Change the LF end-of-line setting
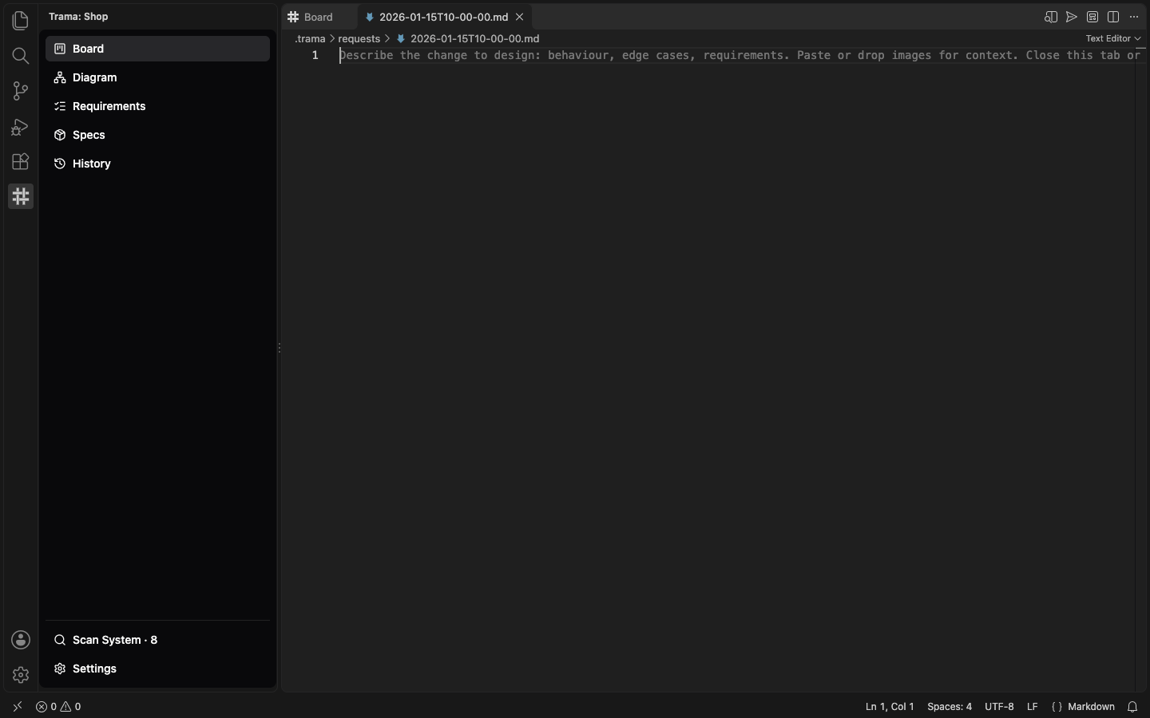The width and height of the screenshot is (1150, 718). click(x=1033, y=707)
